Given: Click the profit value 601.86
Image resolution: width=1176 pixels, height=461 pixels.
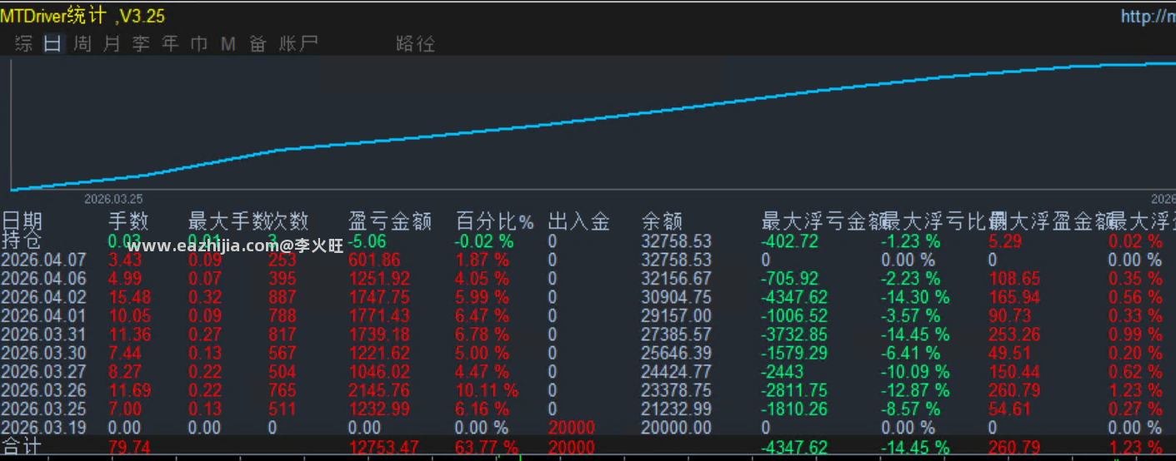Looking at the screenshot, I should 374,260.
